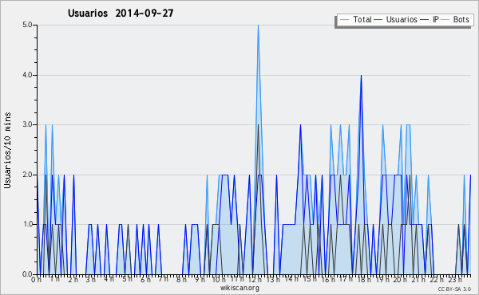Click the 'CC BY-SA 3.0' license text
The width and height of the screenshot is (479, 295).
pos(454,289)
